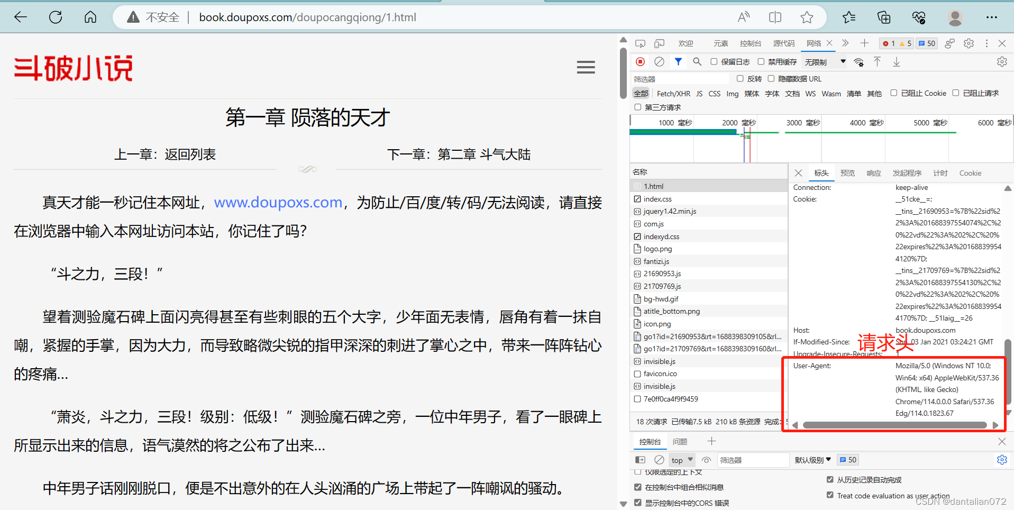Filter requests by Img type
This screenshot has width=1014, height=510.
click(732, 94)
